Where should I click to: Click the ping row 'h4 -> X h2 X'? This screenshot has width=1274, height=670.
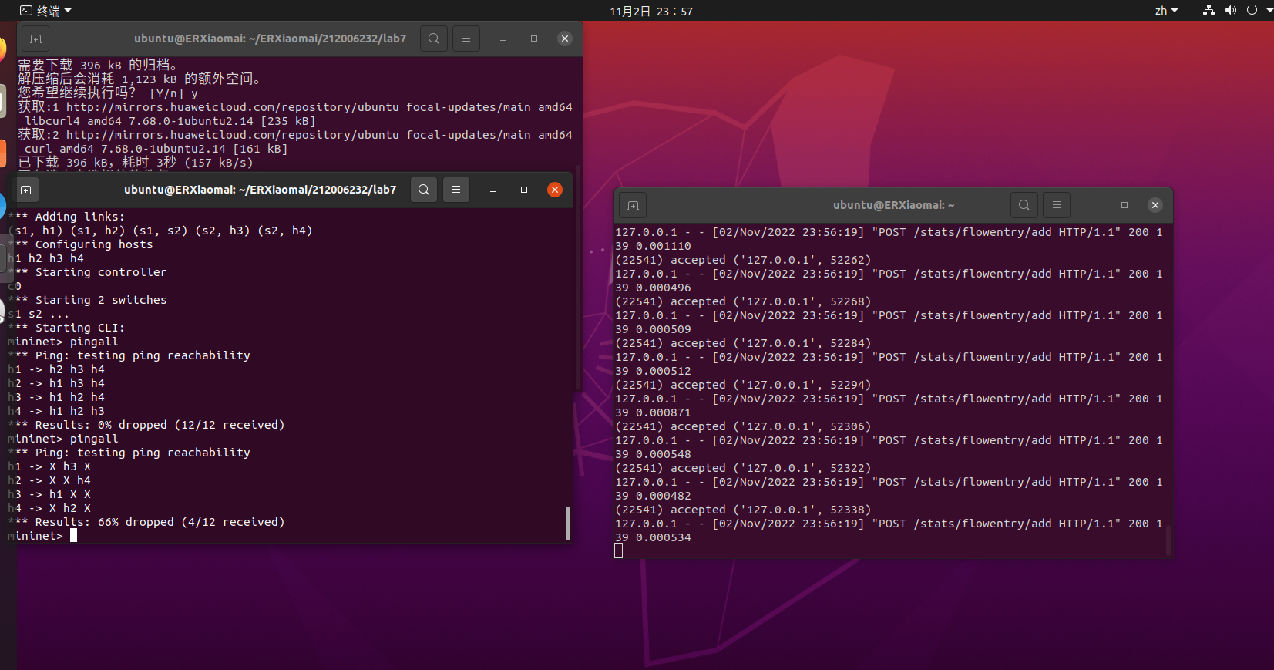[49, 508]
